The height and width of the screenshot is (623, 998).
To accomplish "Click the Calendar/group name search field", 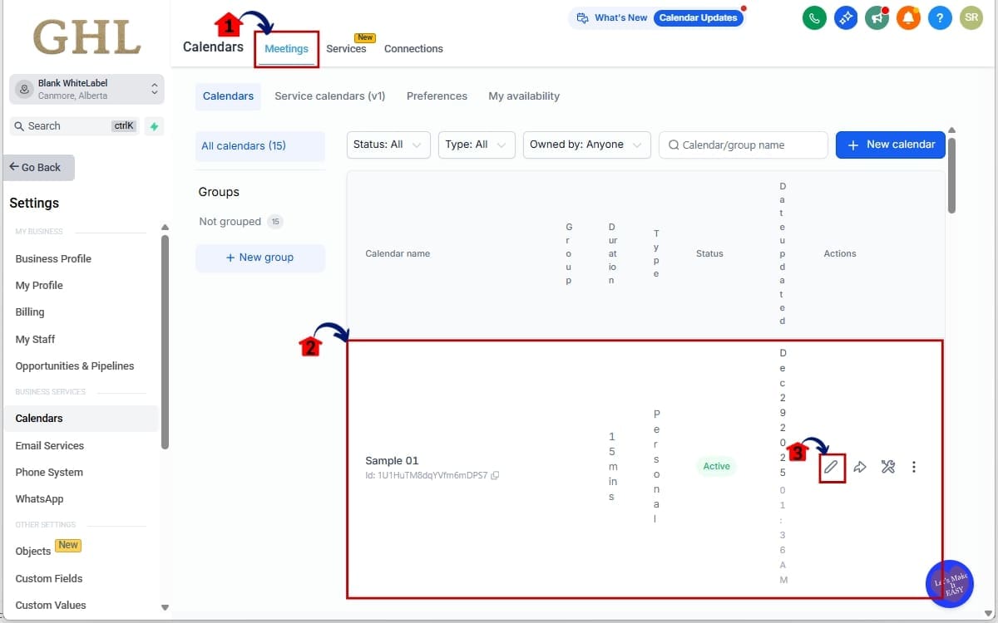I will pyautogui.click(x=743, y=145).
